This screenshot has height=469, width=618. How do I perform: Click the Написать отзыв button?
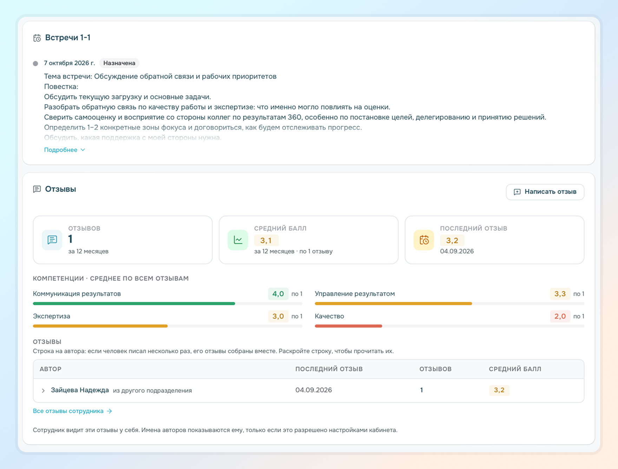tap(545, 192)
